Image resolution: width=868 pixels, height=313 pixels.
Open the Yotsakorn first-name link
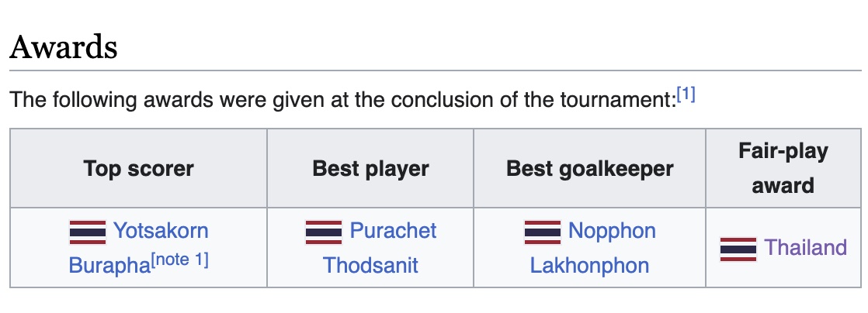[x=161, y=231]
